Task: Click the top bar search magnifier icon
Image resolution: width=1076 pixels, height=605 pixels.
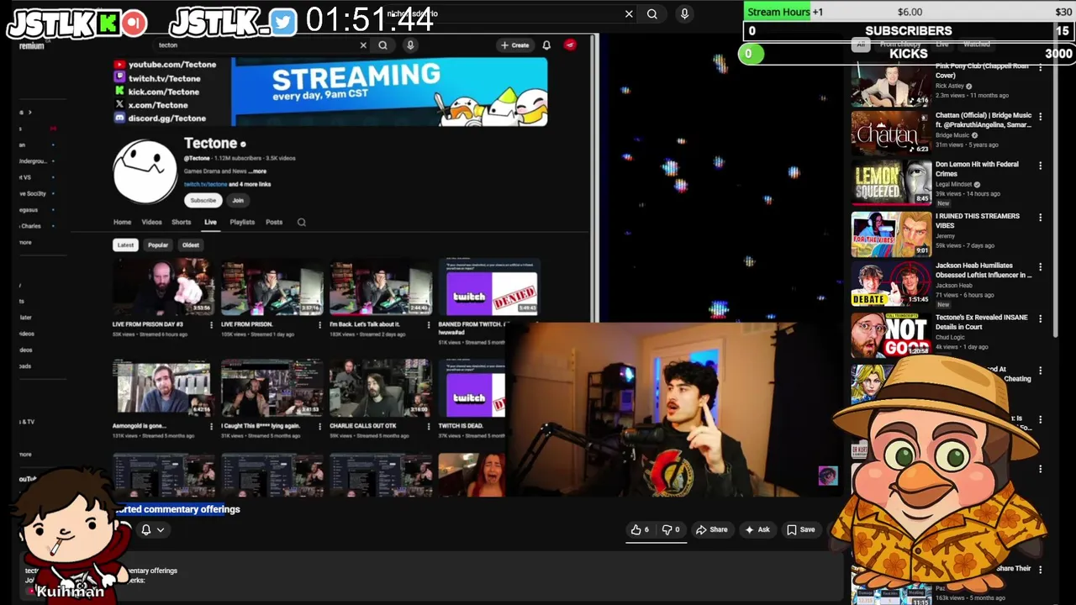Action: pos(652,13)
